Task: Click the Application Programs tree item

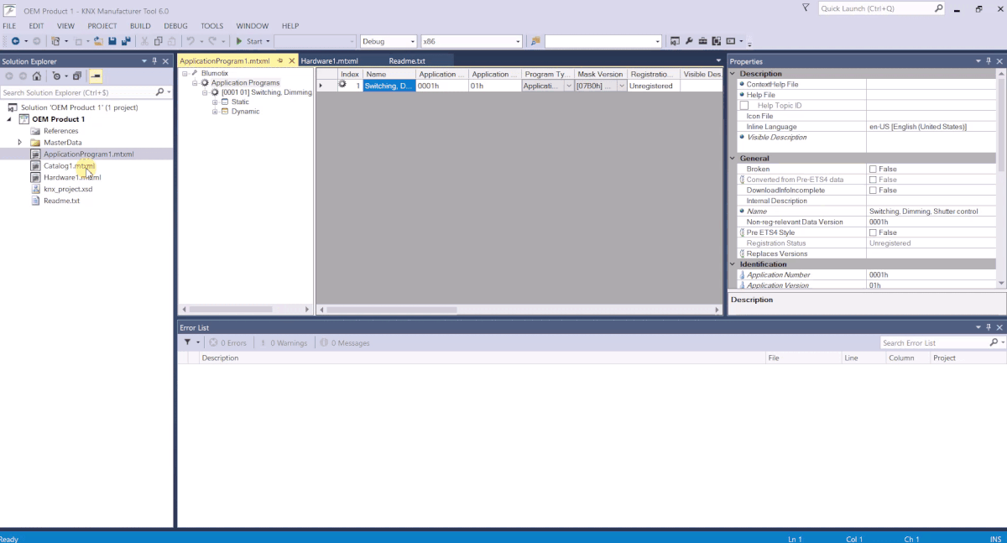Action: tap(245, 83)
